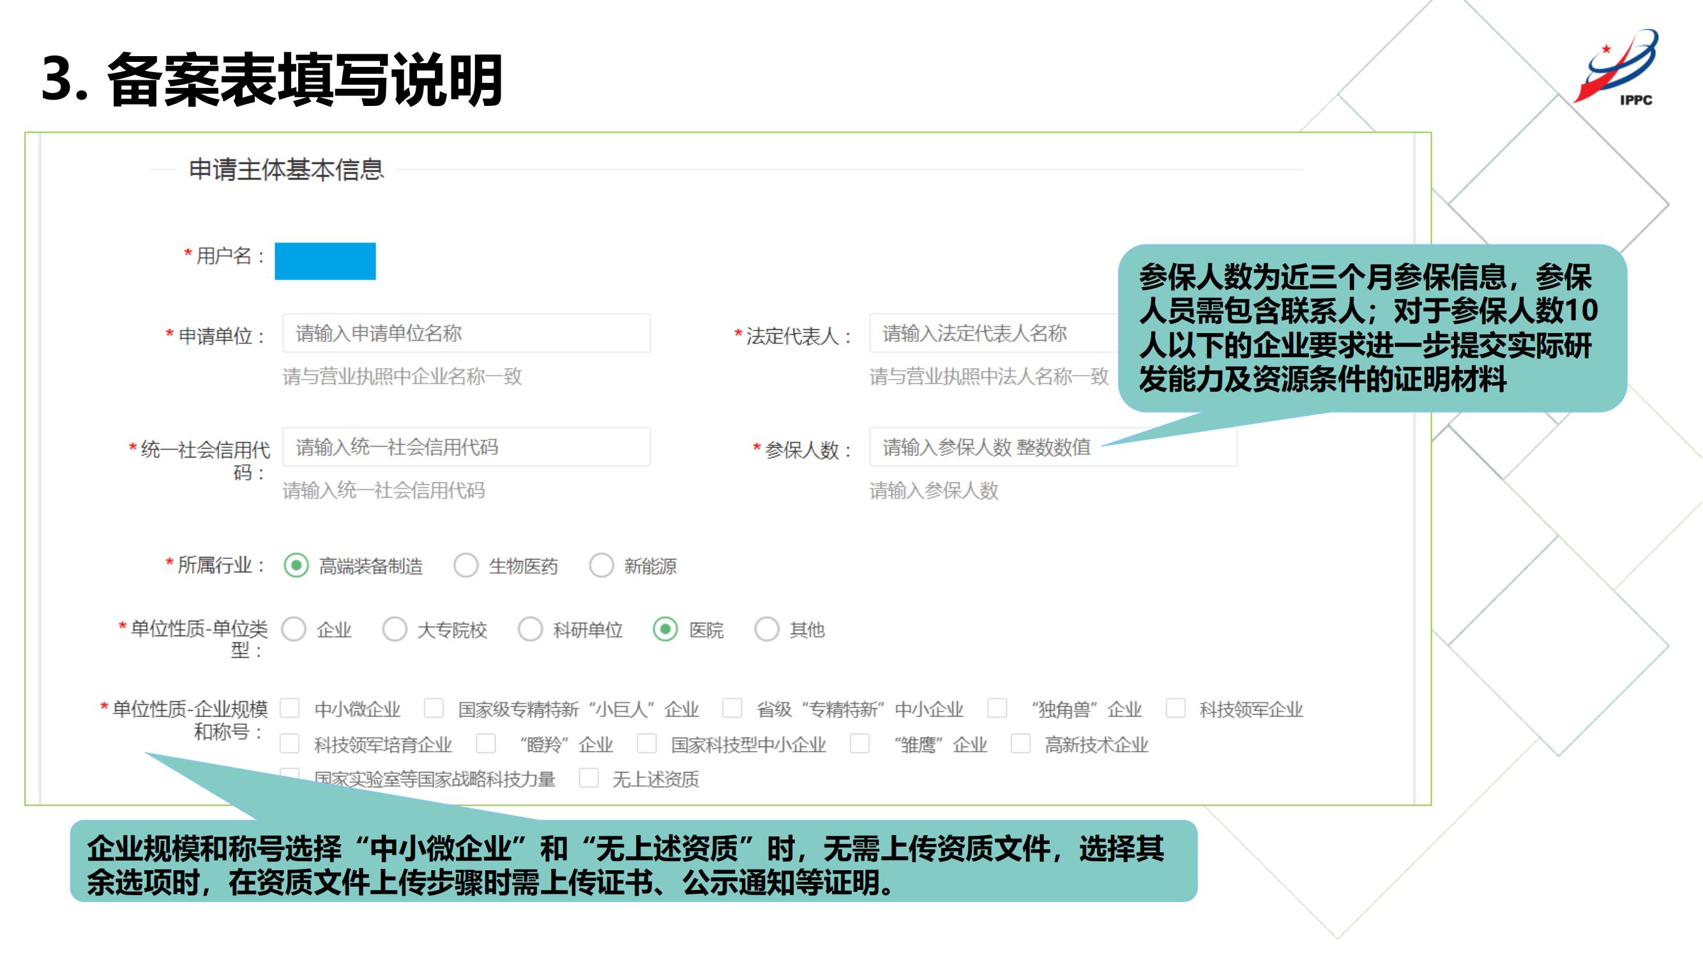This screenshot has width=1703, height=957.
Task: Select the 高端装备制造 industry radio button
Action: click(296, 565)
